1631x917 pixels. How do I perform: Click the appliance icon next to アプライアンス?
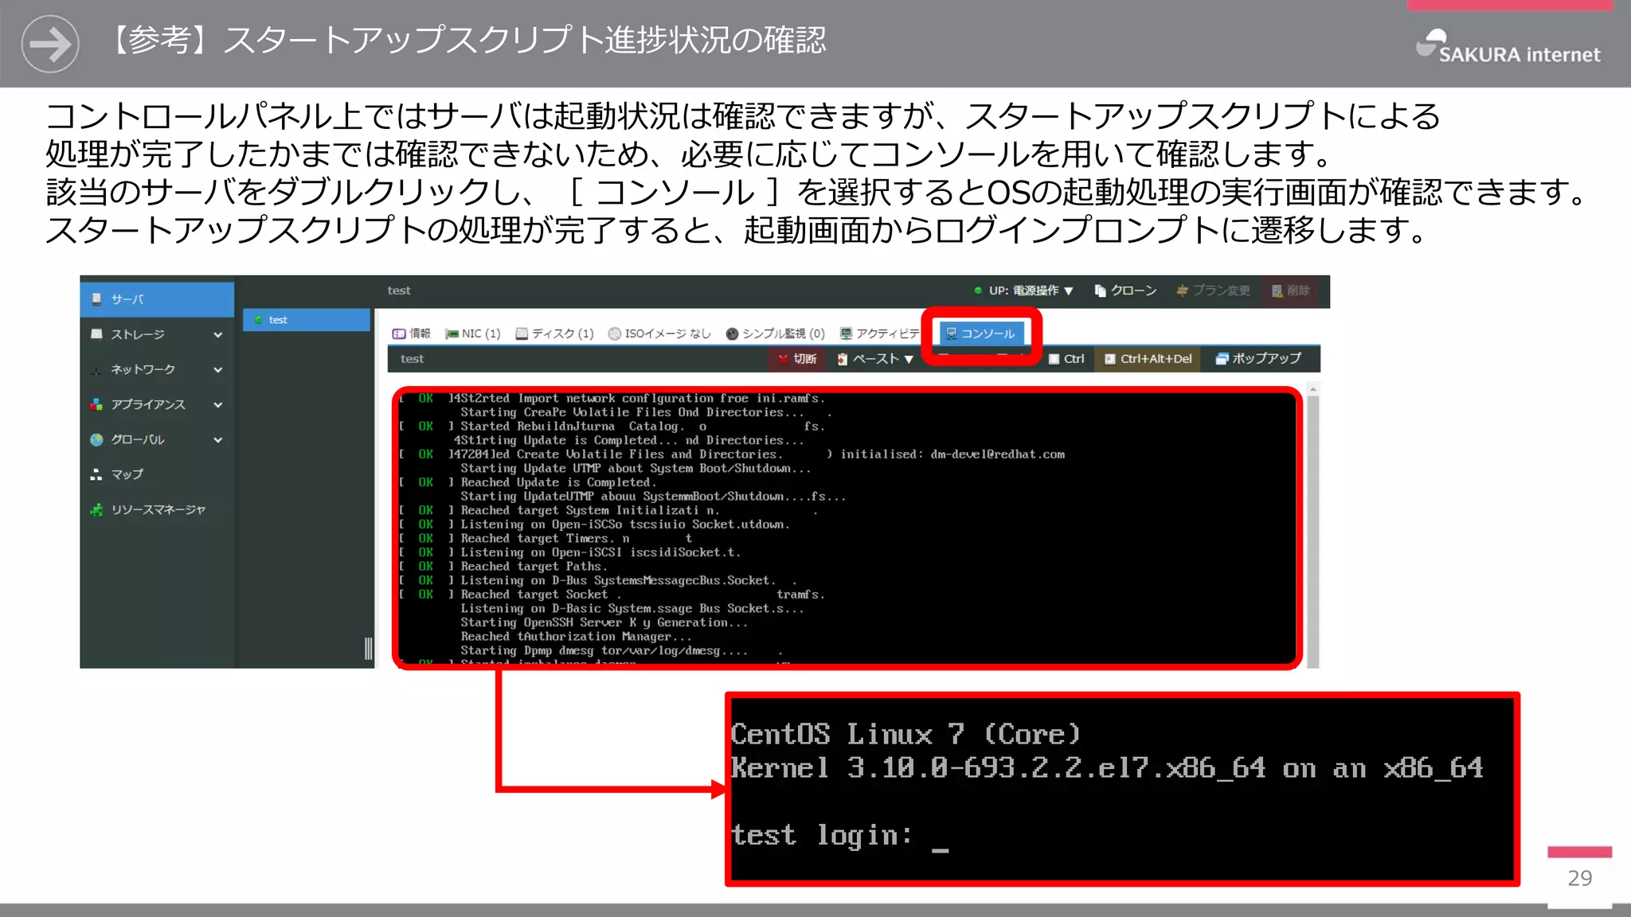click(96, 404)
